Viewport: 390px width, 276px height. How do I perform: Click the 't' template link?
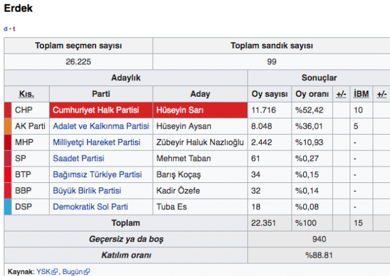[x=14, y=29]
